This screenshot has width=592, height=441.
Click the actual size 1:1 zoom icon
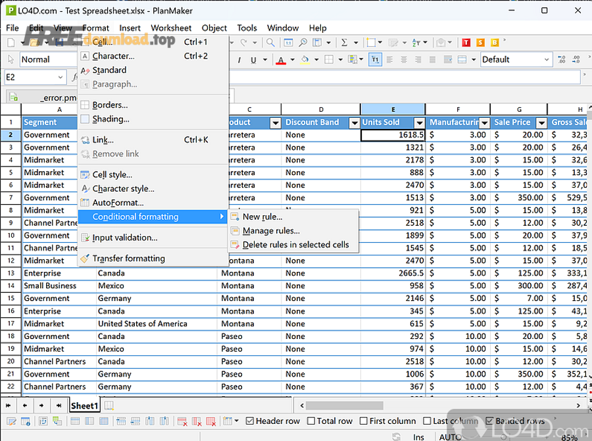tap(288, 42)
